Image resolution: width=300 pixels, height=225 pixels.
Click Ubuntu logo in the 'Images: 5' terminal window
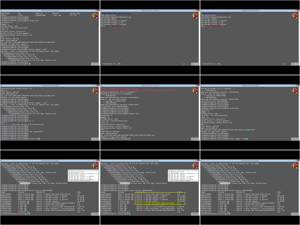pyautogui.click(x=95, y=16)
